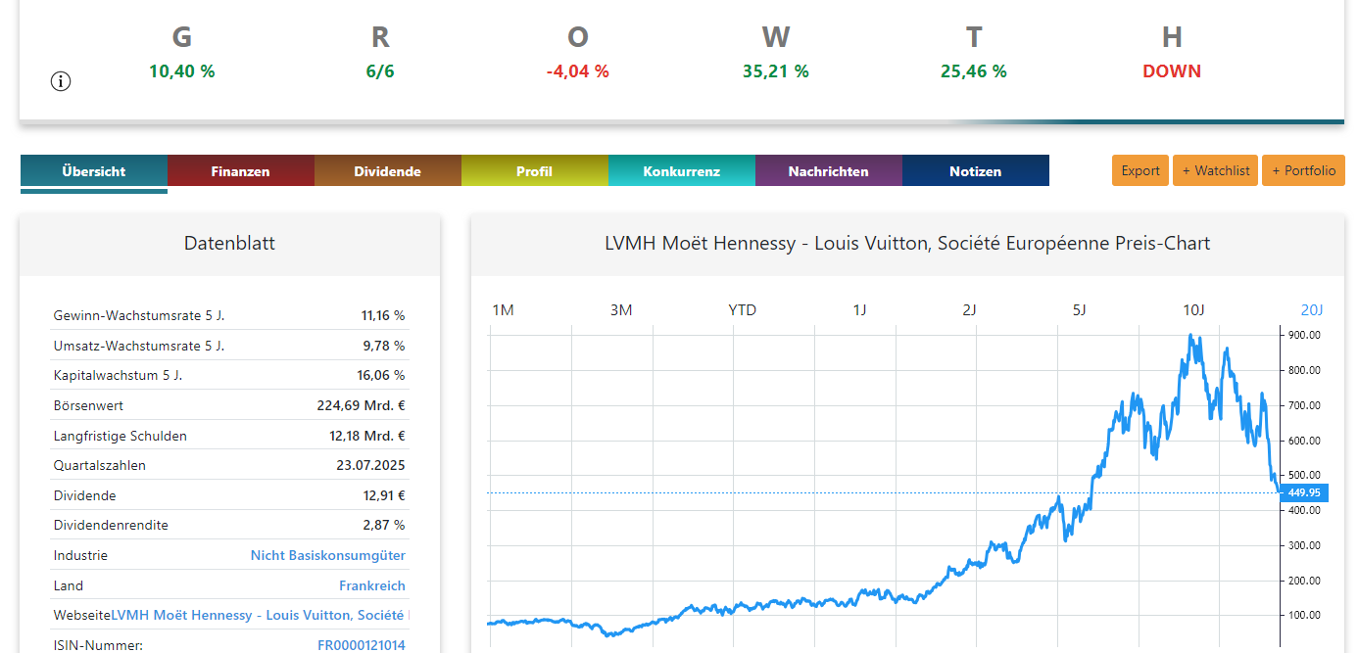Open the Nachrichten tab
Image resolution: width=1358 pixels, height=653 pixels.
click(829, 171)
